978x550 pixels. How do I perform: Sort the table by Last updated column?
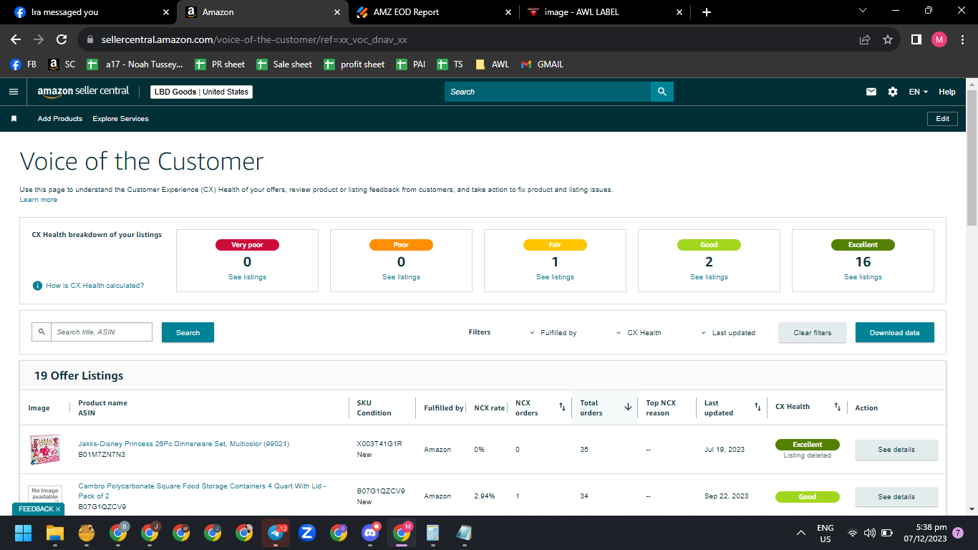point(757,407)
